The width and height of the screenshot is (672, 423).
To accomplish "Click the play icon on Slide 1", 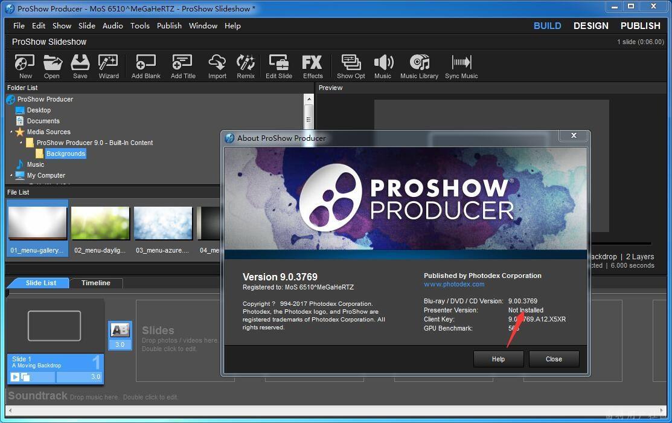I will [x=15, y=377].
